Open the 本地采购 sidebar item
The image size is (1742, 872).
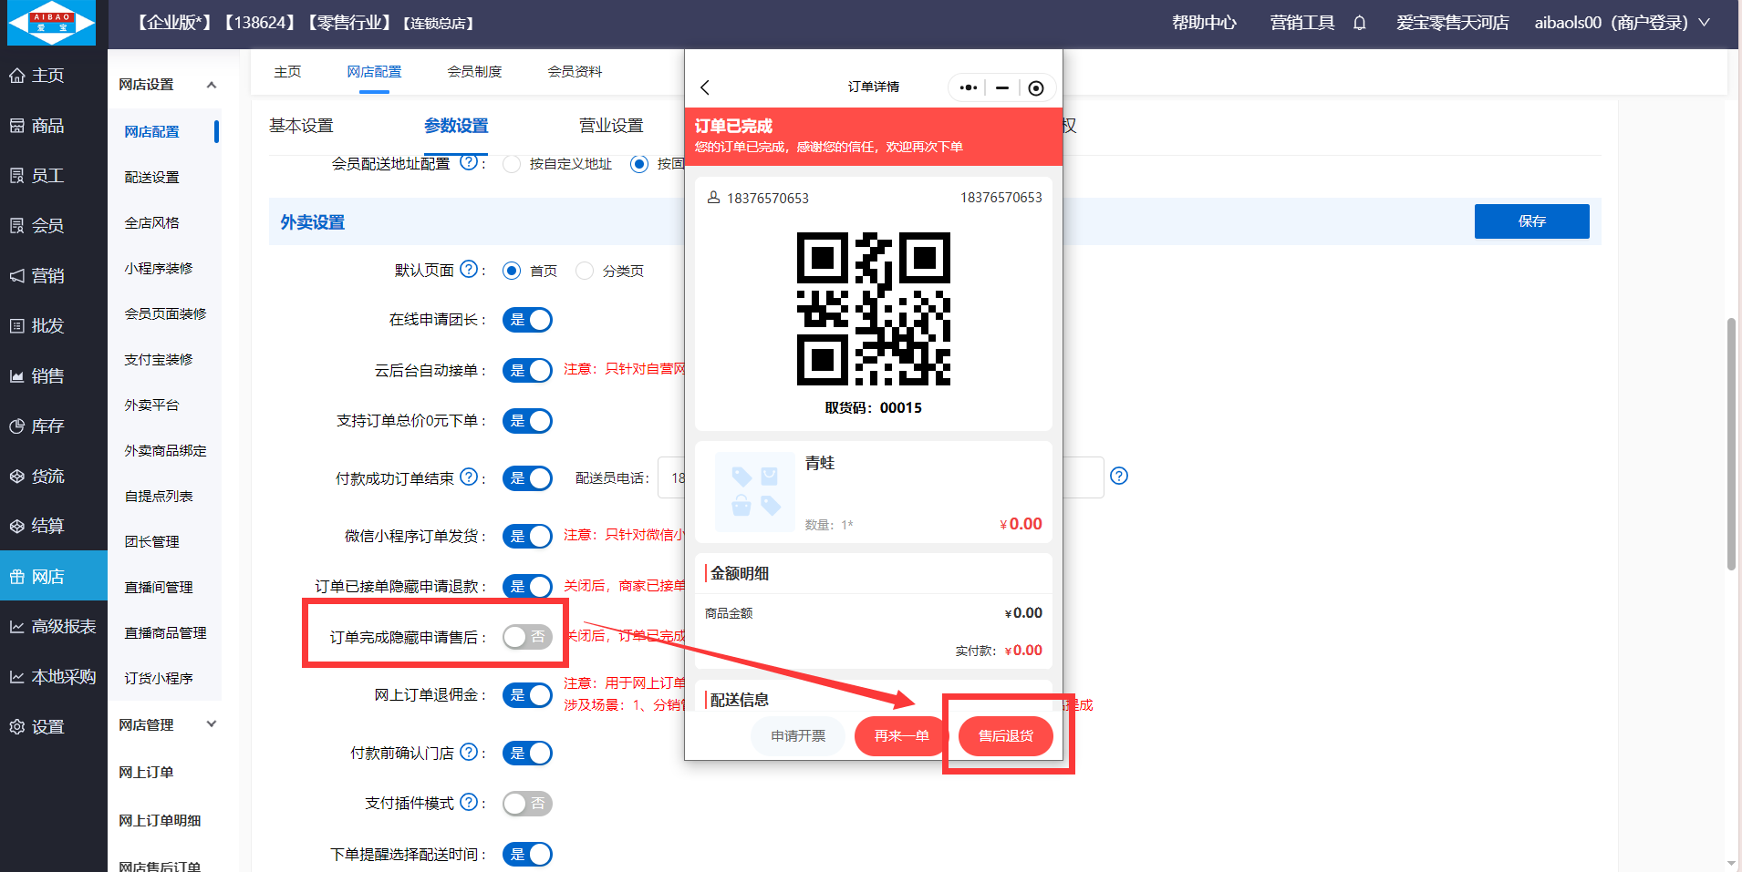(x=53, y=677)
